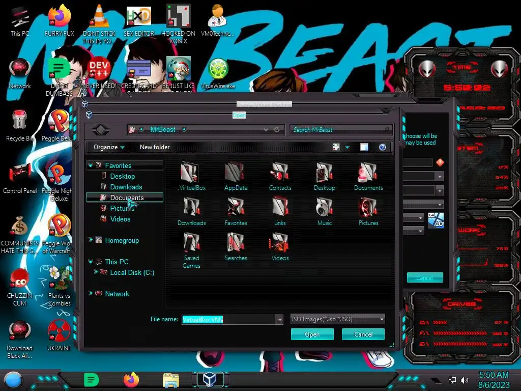Screen dimensions: 521x391
Task: Go to Videos in Favorites sidebar
Action: tap(120, 219)
